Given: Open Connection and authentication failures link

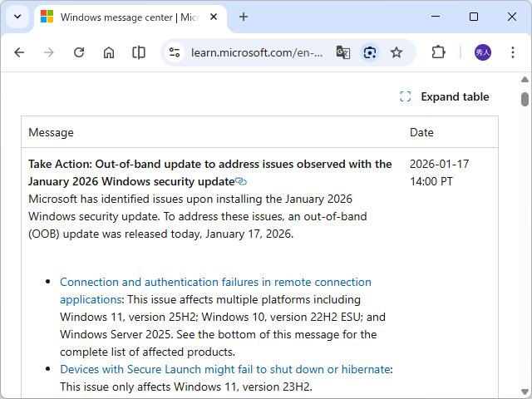Looking at the screenshot, I should point(215,291).
